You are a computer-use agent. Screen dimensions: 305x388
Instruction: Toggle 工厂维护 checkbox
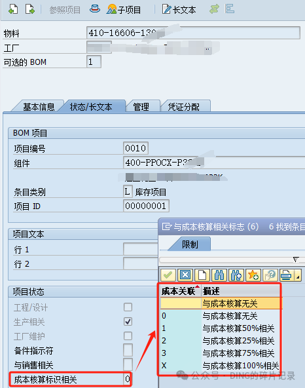pyautogui.click(x=128, y=336)
